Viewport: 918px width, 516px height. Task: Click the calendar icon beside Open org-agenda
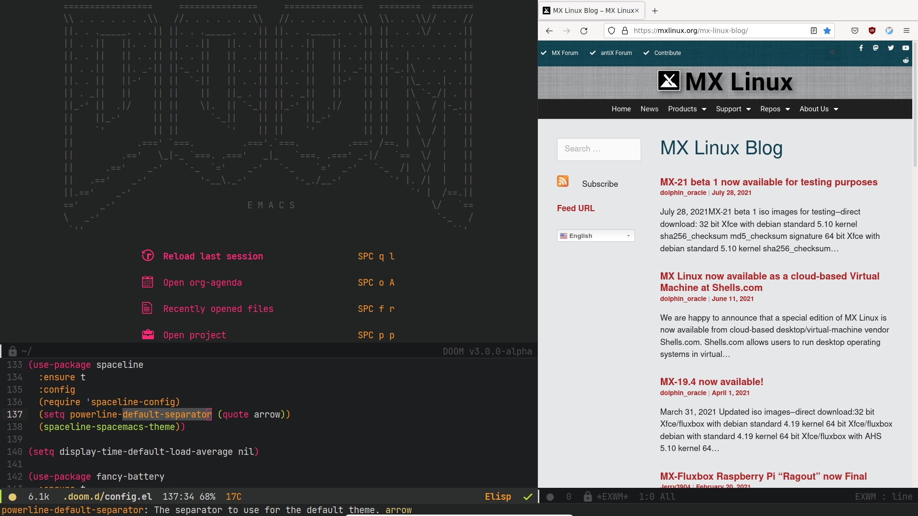(x=148, y=282)
